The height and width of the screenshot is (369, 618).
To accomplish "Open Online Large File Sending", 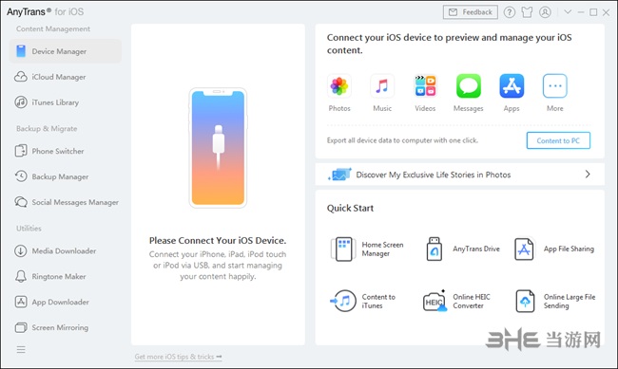I will (x=555, y=302).
